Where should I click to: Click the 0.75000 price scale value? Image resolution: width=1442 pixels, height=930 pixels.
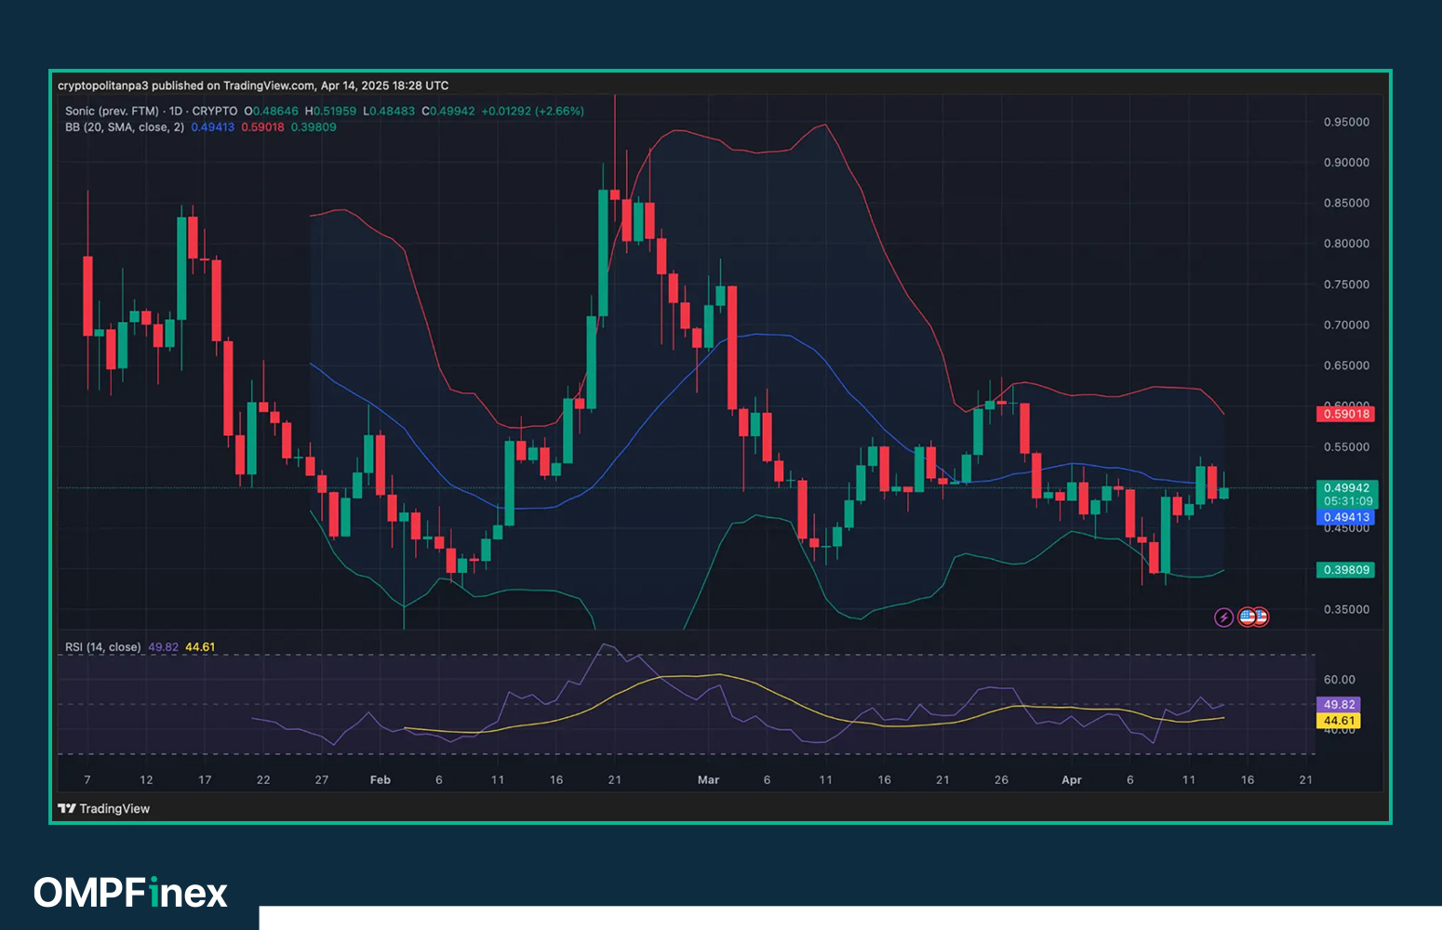1346,285
